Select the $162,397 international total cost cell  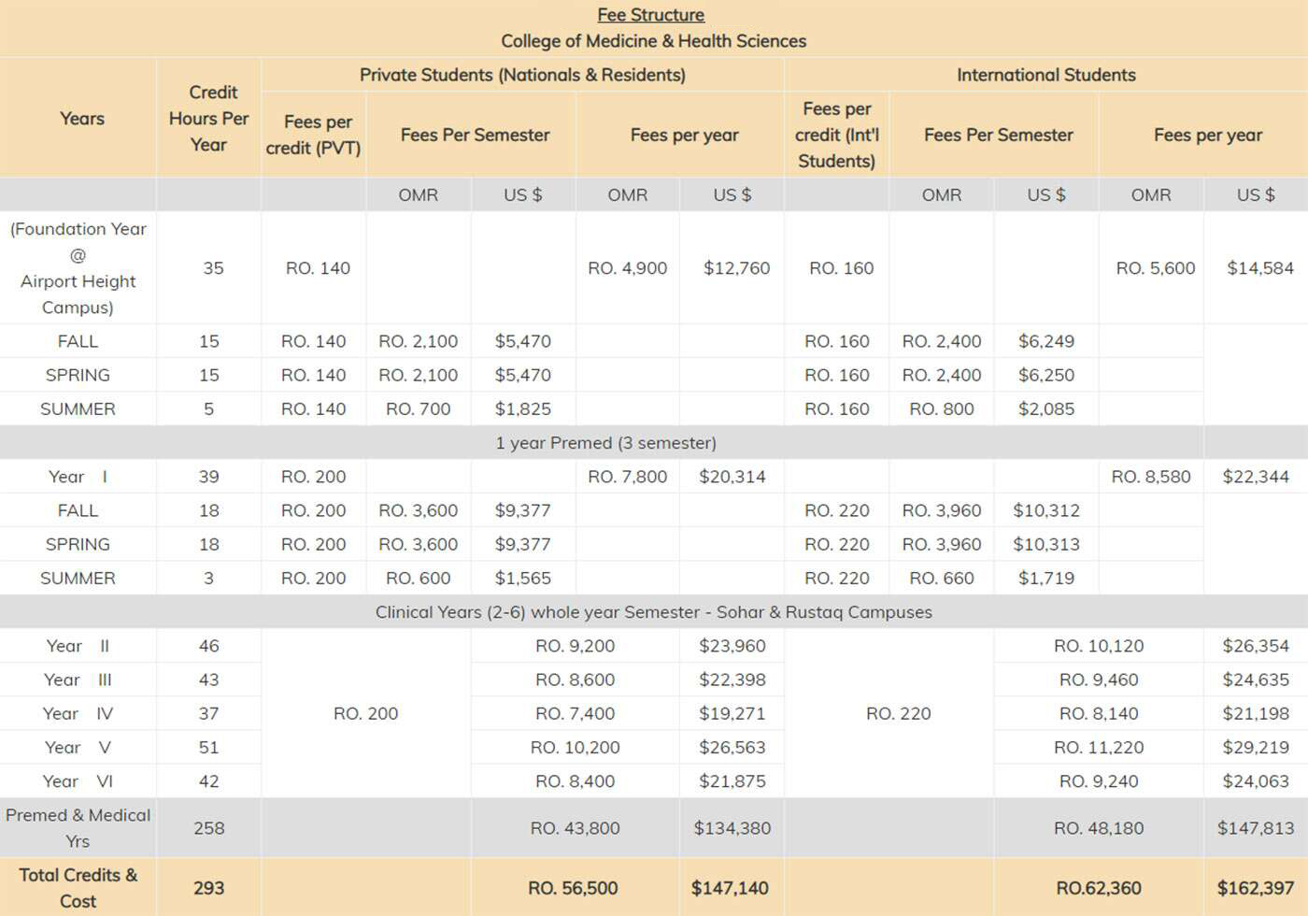(x=1255, y=888)
